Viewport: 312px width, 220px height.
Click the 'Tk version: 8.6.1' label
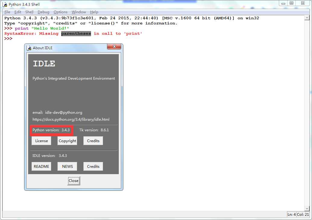point(94,130)
